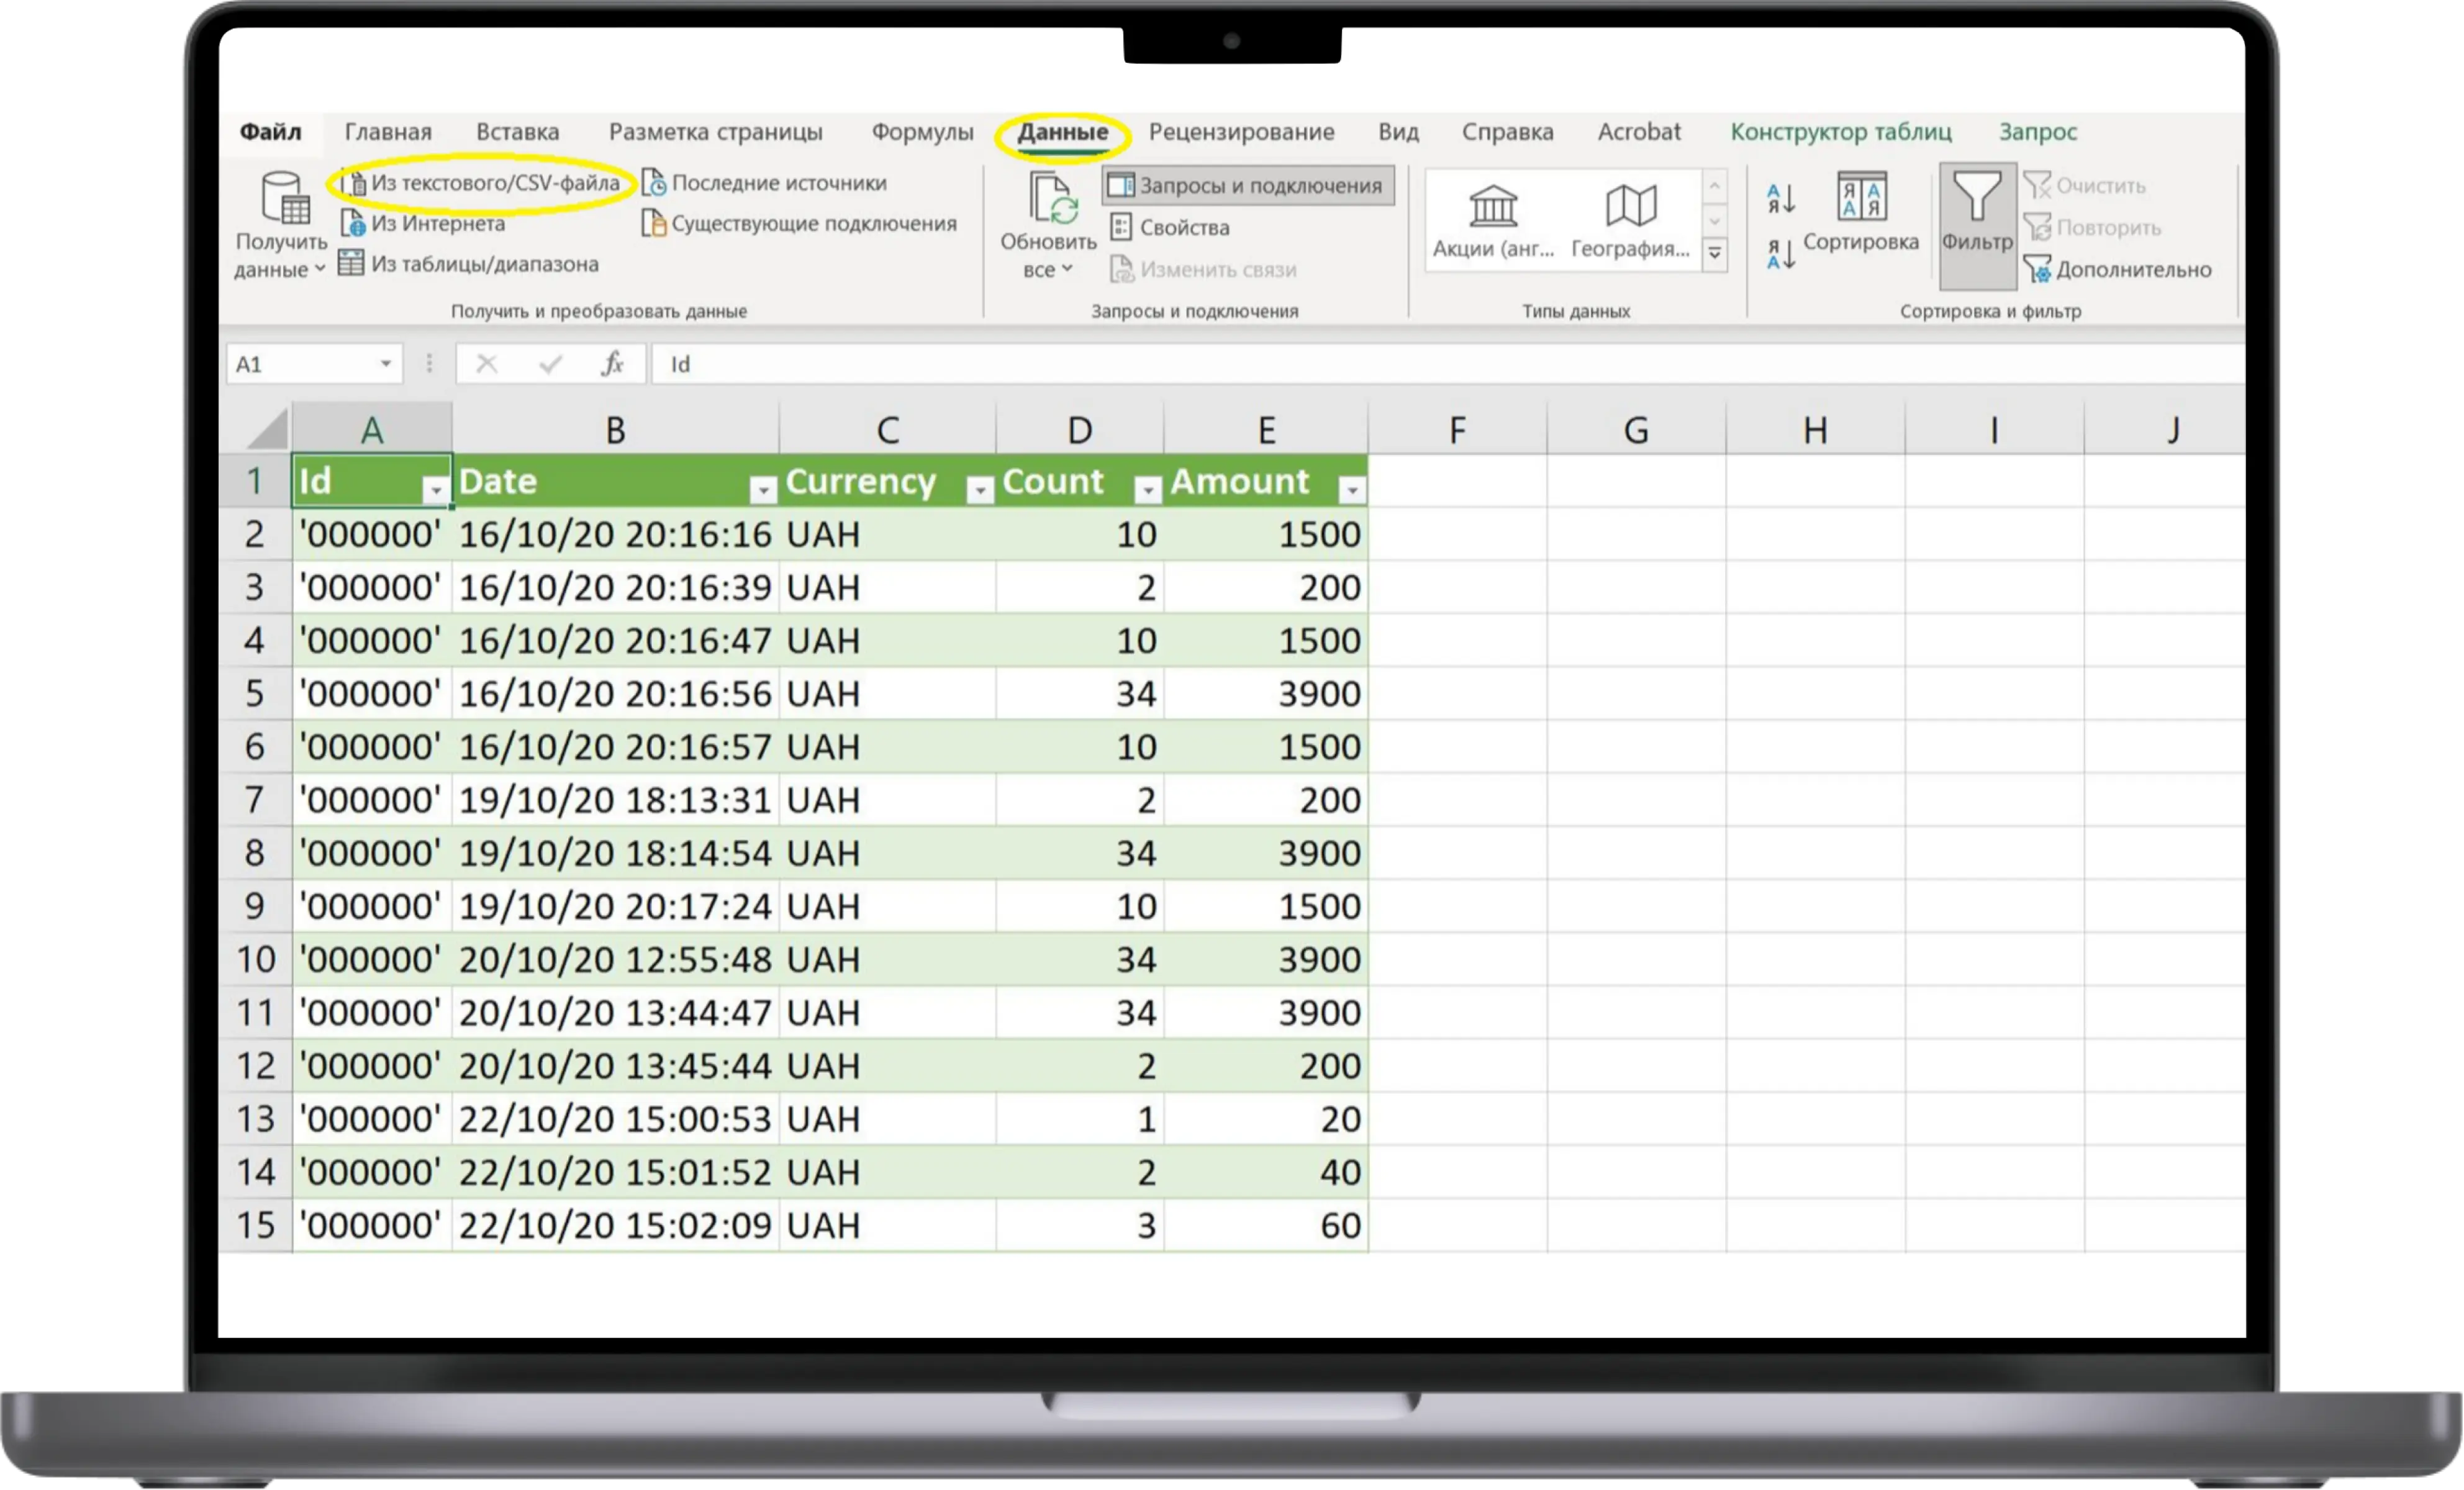Click the sort A to Z ascending icon
This screenshot has height=1490, width=2464.
click(x=1780, y=198)
